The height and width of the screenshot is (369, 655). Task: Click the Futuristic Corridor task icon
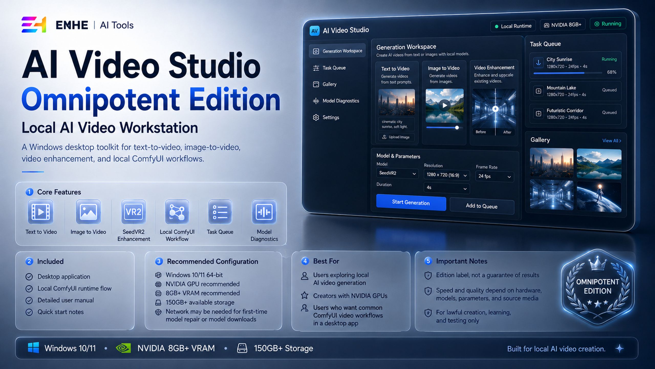point(538,114)
